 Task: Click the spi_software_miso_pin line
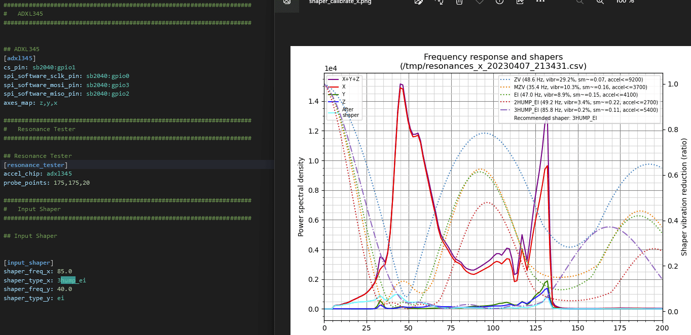pos(66,94)
